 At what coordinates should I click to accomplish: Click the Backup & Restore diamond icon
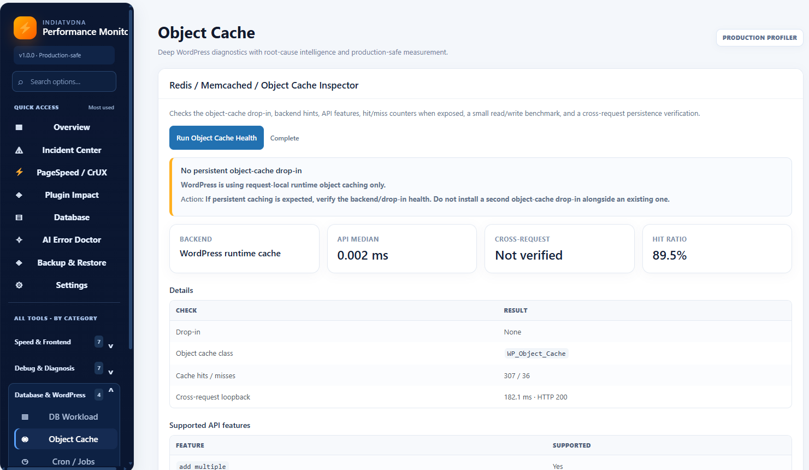click(x=19, y=263)
